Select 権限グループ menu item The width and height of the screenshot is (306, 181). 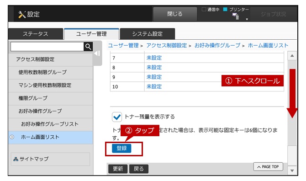pos(51,98)
